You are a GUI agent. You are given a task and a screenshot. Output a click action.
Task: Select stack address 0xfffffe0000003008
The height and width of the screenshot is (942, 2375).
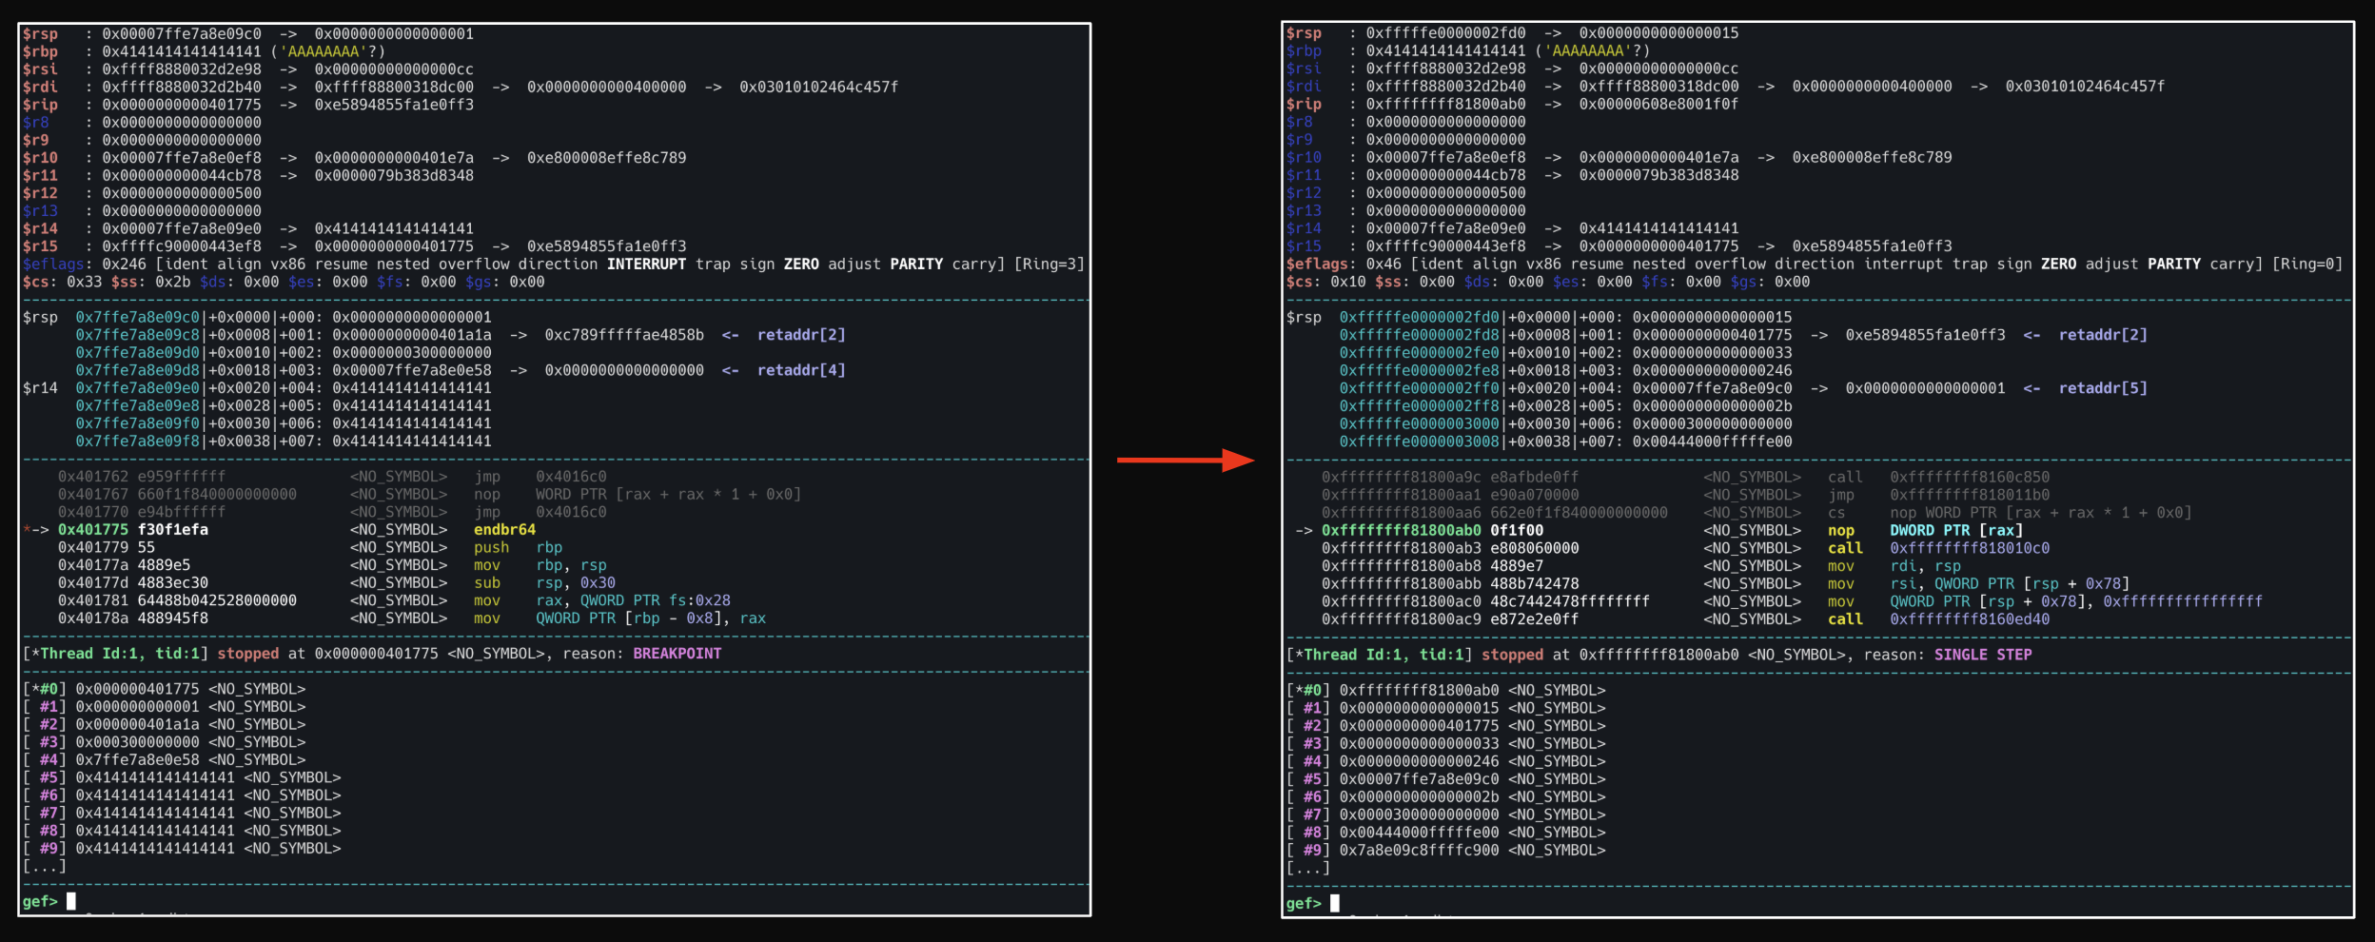(1419, 442)
